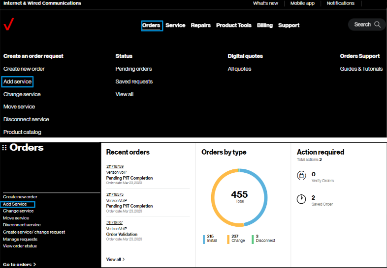
Task: Click Manage requests in dashboard sidebar
Action: pos(20,239)
